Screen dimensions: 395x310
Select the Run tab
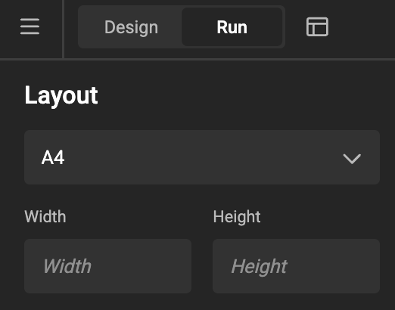tap(232, 27)
